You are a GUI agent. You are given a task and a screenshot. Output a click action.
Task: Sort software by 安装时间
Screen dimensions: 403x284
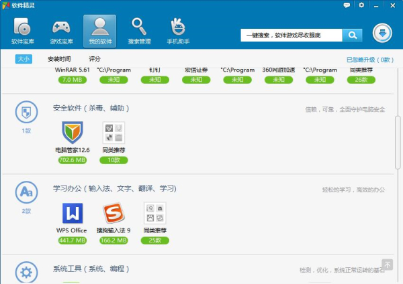pos(59,59)
